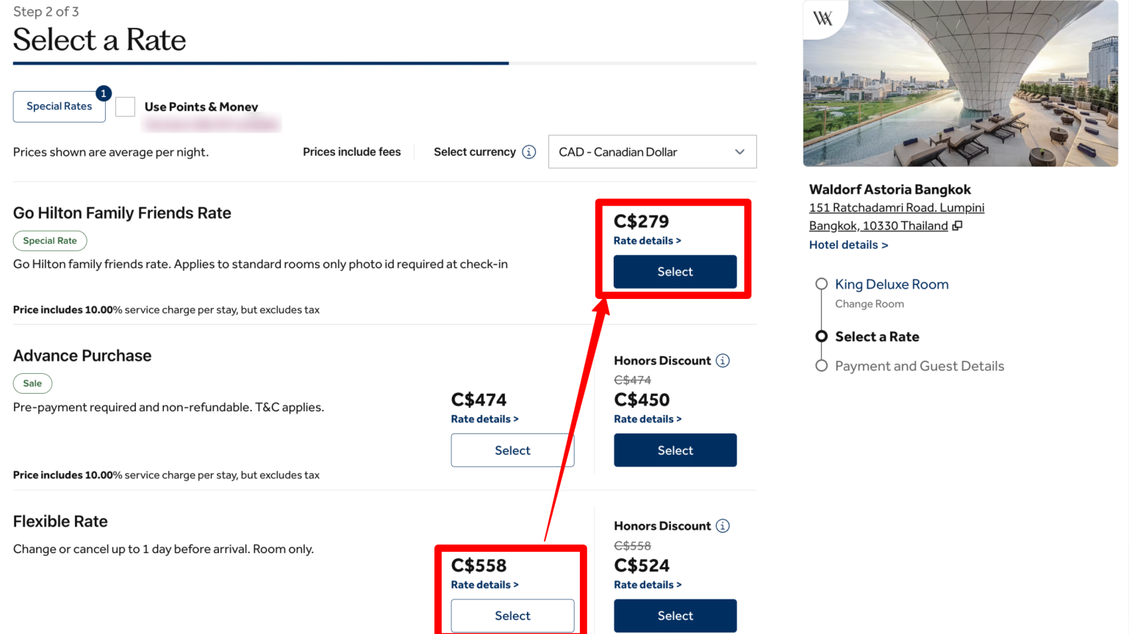Select the C$558 Flexible Rate
This screenshot has width=1129, height=634.
[512, 616]
